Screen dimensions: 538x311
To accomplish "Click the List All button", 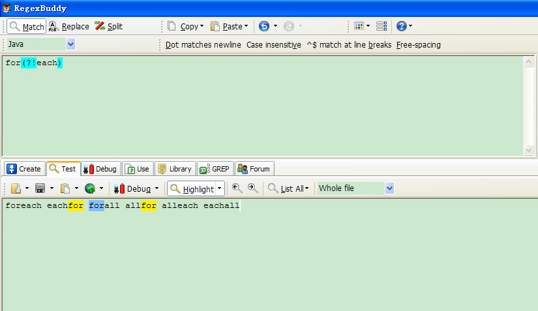I will [288, 188].
